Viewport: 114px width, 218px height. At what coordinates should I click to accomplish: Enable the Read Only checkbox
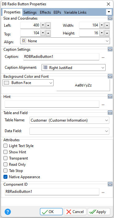pyautogui.click(x=5, y=165)
